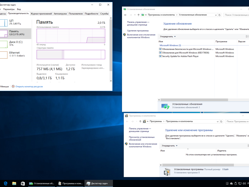Open the Подробности tab
249x187 pixels.
(x=92, y=14)
